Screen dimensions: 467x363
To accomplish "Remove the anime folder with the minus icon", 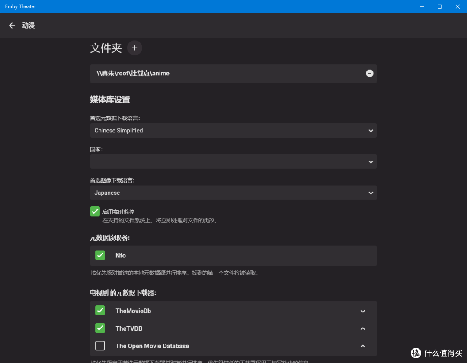I will (369, 73).
